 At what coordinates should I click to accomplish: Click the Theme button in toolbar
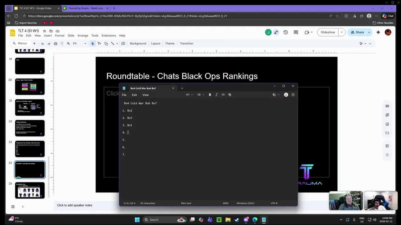click(x=170, y=43)
